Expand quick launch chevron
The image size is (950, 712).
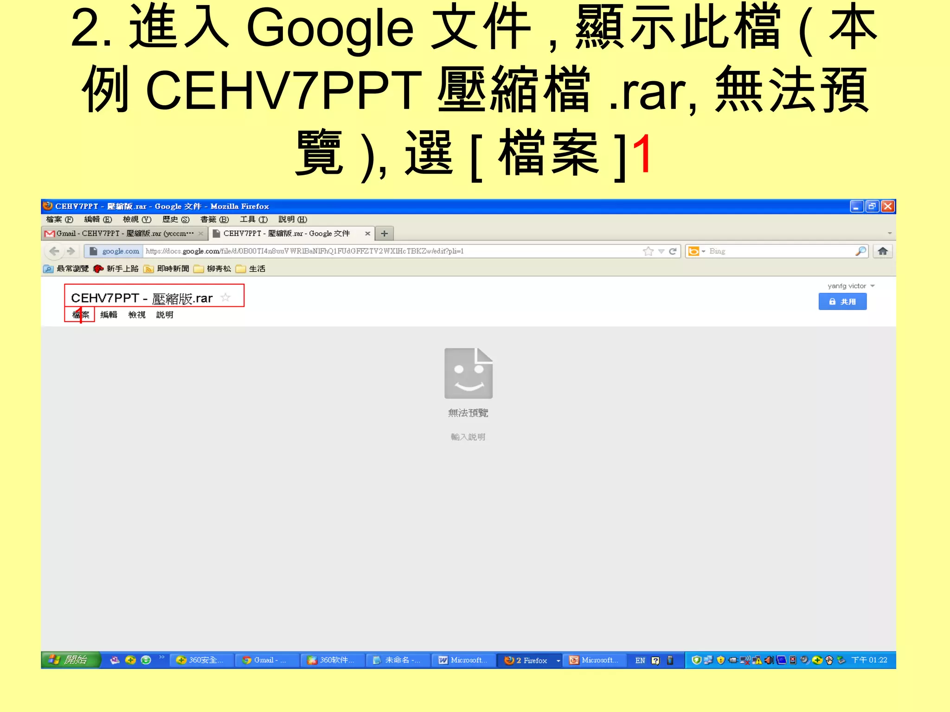click(x=161, y=657)
